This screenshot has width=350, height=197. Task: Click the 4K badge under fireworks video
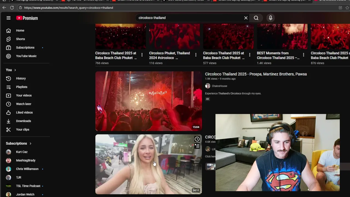click(208, 99)
